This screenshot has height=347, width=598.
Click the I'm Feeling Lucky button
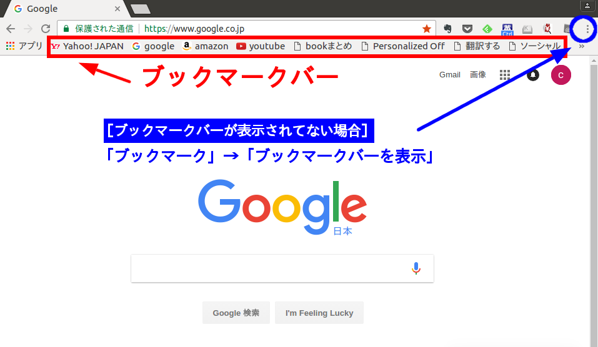[319, 313]
